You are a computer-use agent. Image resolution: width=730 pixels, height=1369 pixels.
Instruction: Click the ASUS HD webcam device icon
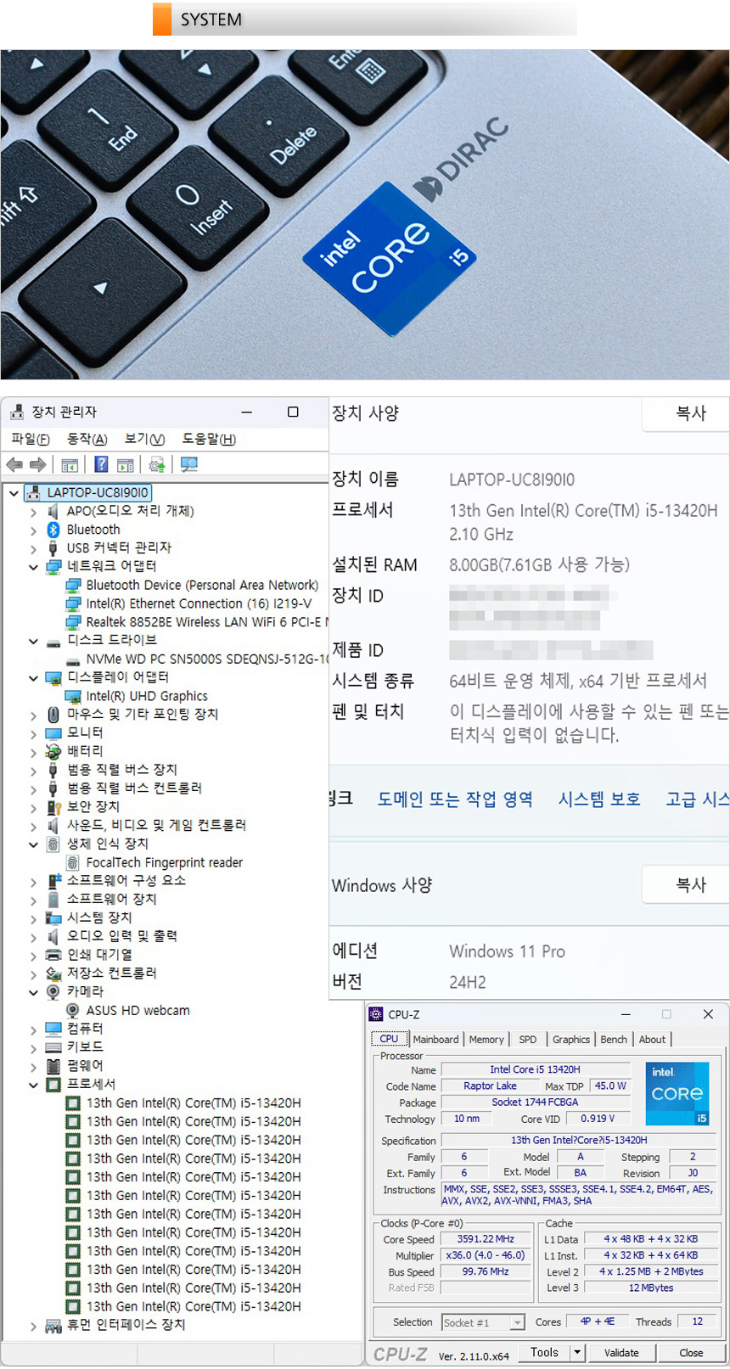click(x=73, y=1010)
